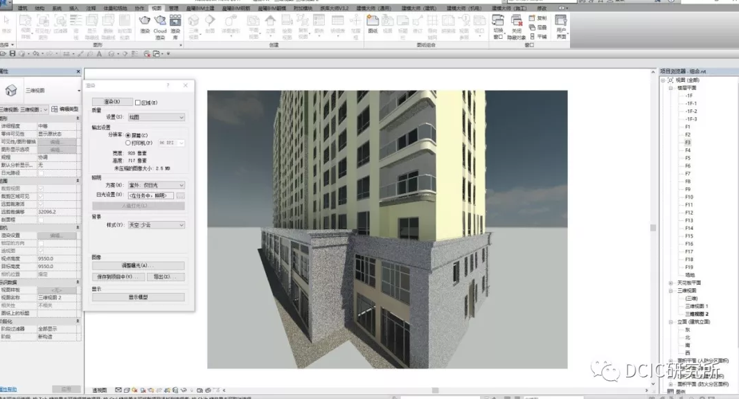739x399 pixels.
Task: Click the 渲染 teapot ribbon icon
Action: pos(145,24)
